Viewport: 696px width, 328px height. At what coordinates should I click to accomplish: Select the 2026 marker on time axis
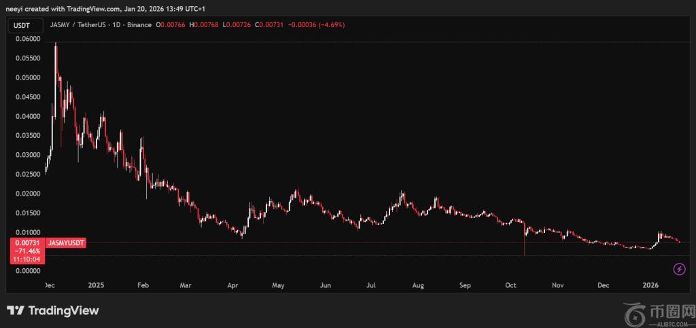(x=651, y=285)
